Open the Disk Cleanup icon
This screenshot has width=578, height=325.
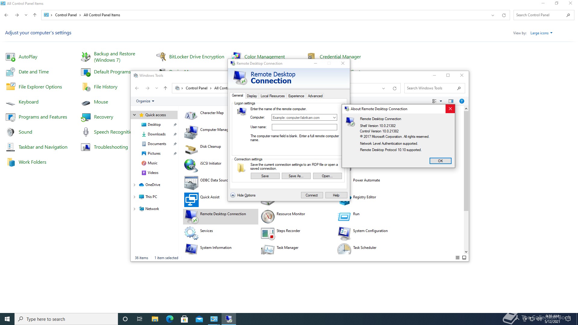coord(191,149)
